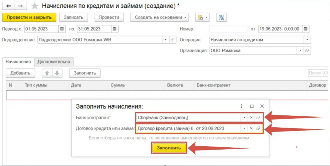Open dialog's three-dot options menu
Viewport: 330px width, 166px height.
(241, 106)
